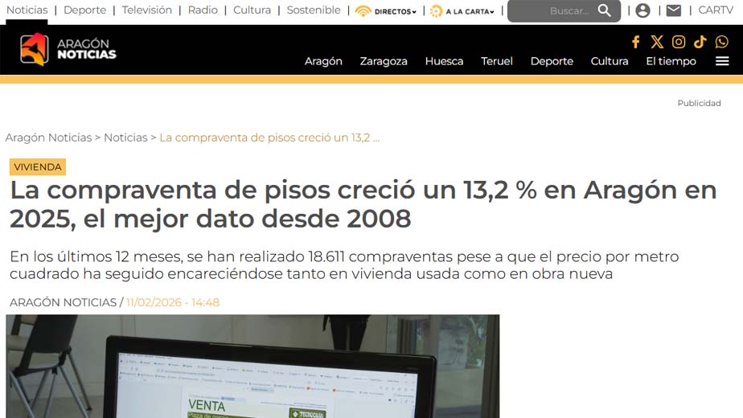Select Noticias in top bar
The height and width of the screenshot is (418, 743).
coord(27,10)
